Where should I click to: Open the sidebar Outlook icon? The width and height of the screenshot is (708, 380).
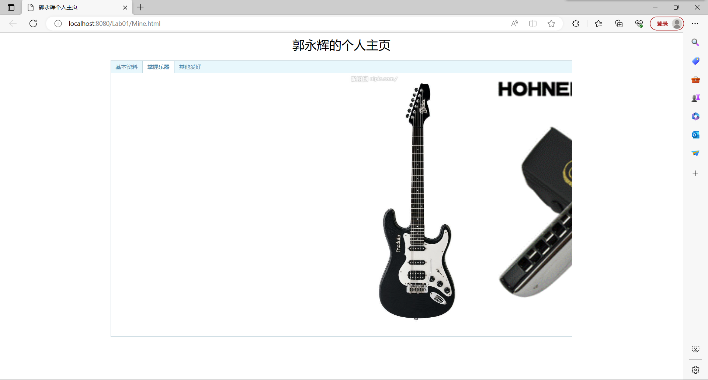pos(695,135)
